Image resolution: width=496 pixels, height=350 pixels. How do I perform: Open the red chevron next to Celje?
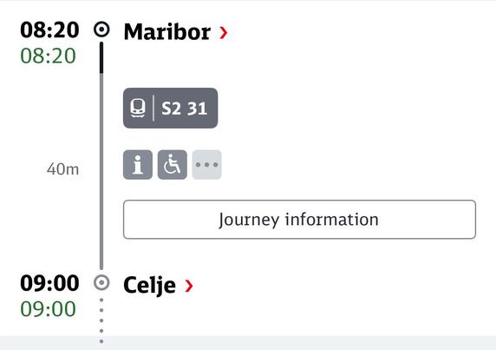[189, 286]
